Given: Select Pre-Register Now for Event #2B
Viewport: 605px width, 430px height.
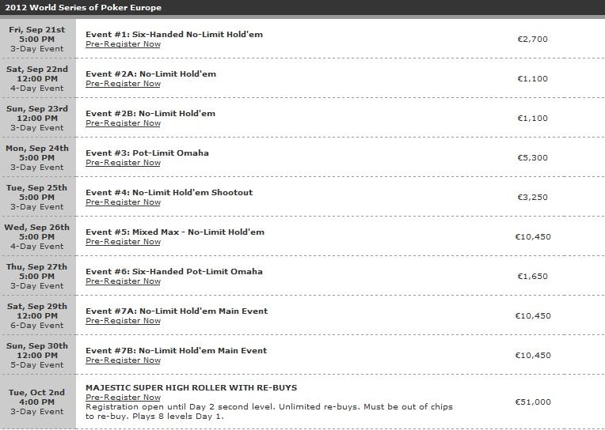Looking at the screenshot, I should 123,123.
